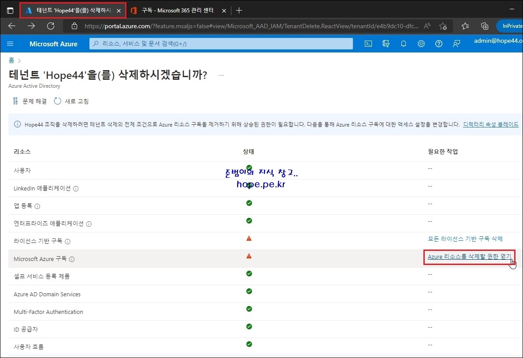Click the Multi-Factor Authentication row text
This screenshot has width=523, height=358.
48,312
